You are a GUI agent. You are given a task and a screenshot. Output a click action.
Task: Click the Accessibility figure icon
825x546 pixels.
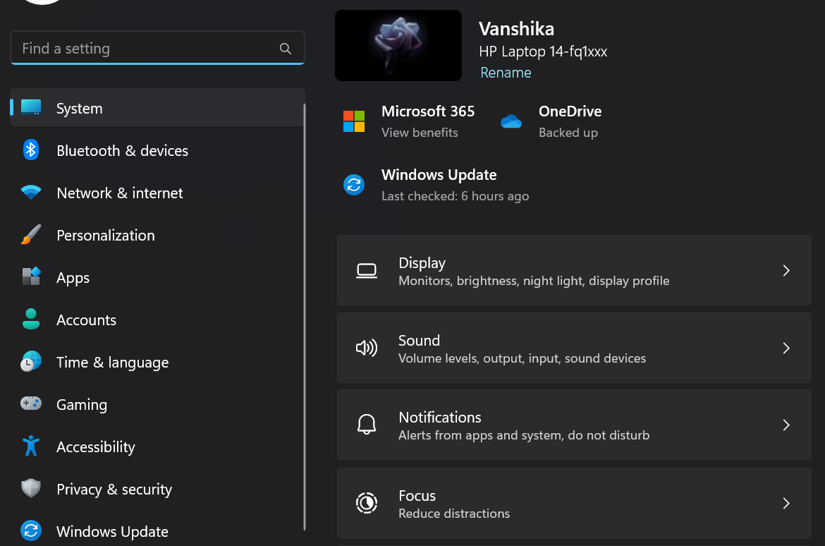[31, 447]
